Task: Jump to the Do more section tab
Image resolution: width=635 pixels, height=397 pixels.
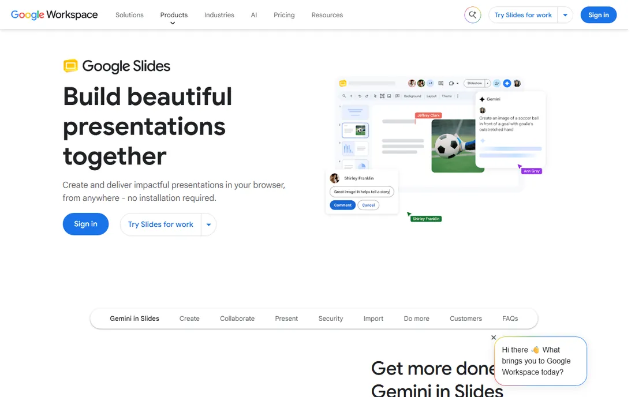Action: point(416,319)
